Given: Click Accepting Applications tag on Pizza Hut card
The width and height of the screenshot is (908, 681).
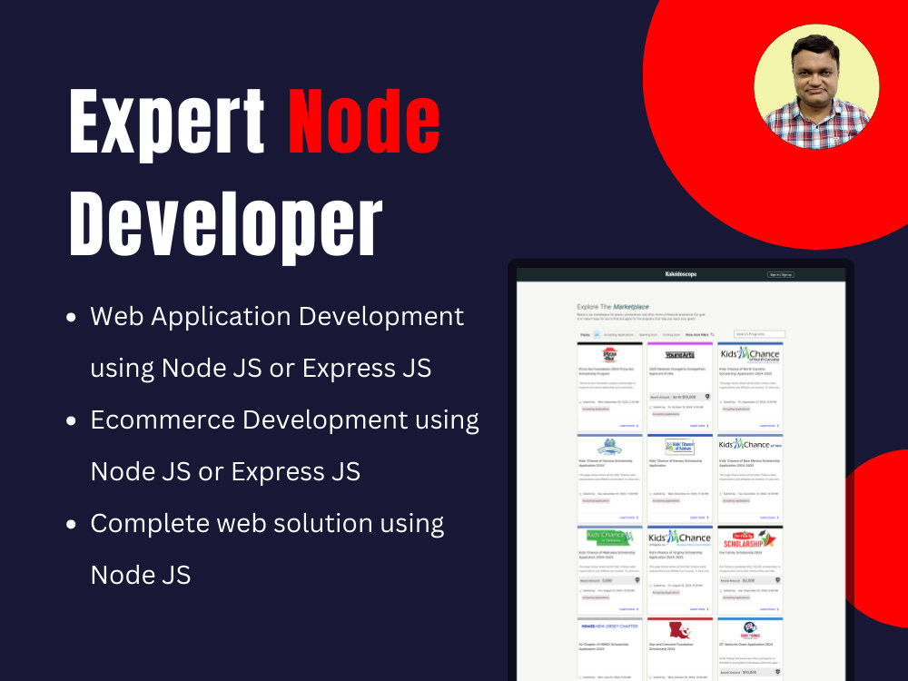Looking at the screenshot, I should pyautogui.click(x=596, y=409).
